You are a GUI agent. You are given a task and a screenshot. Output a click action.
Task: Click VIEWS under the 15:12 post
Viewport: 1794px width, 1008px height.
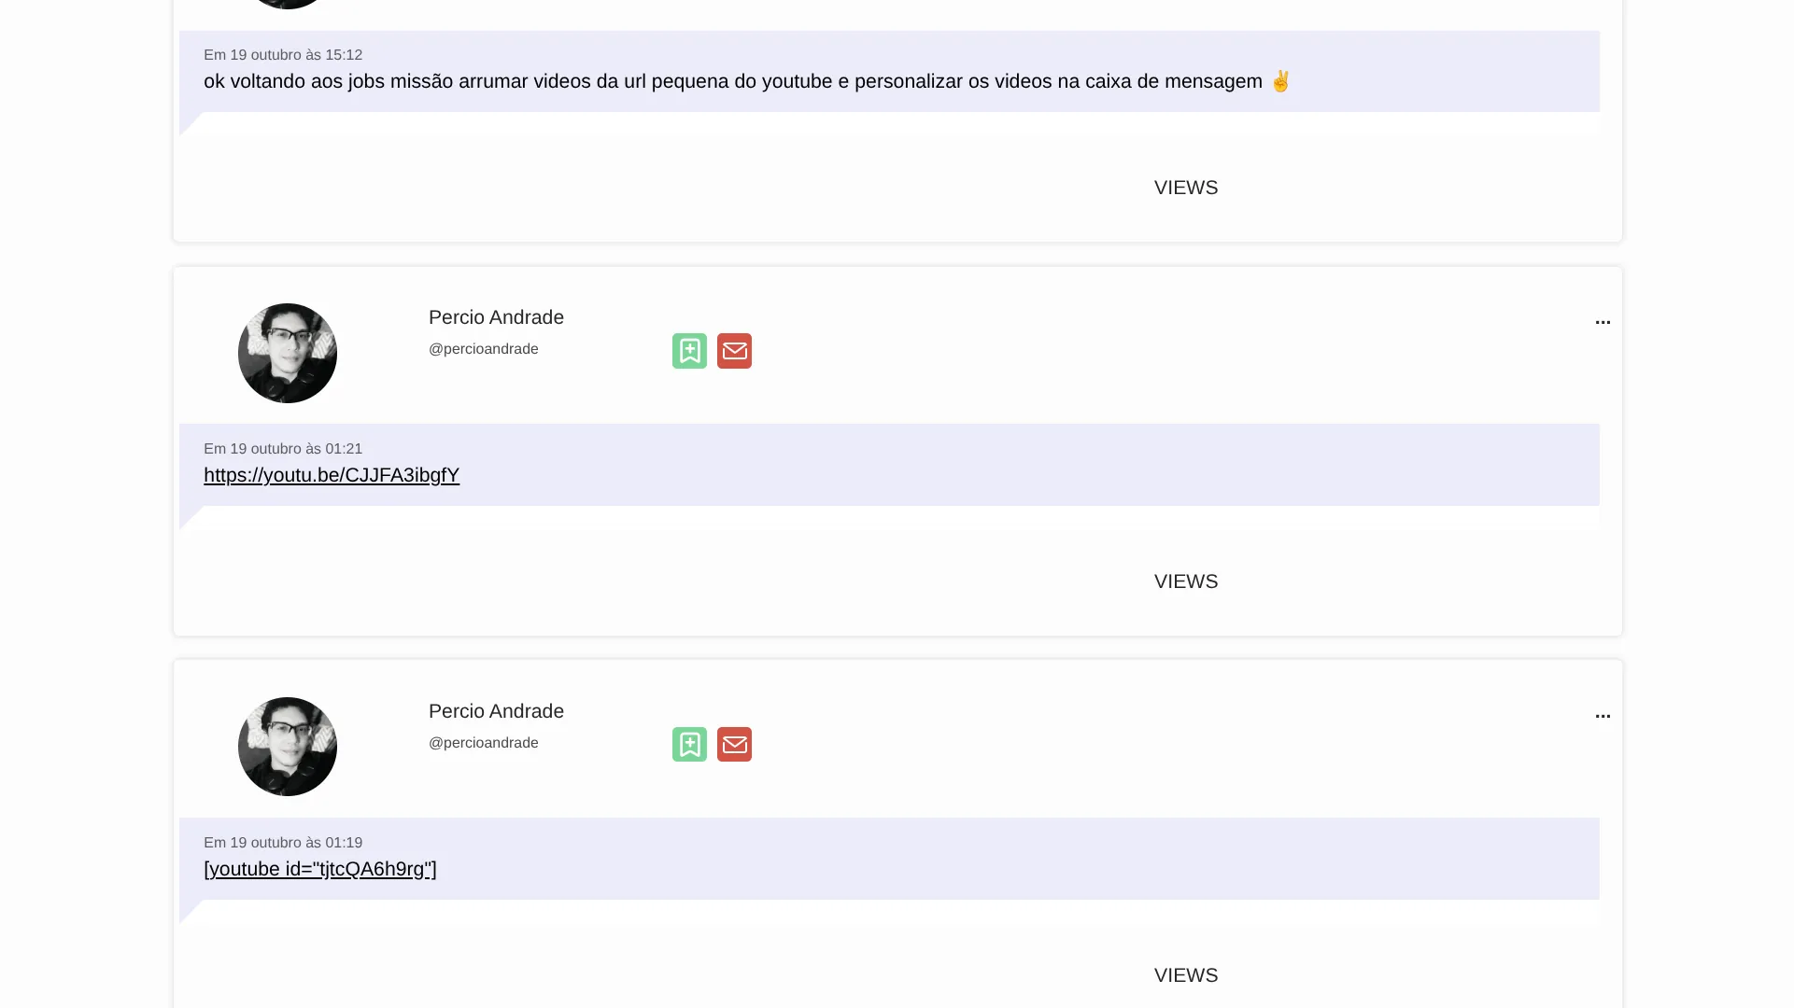pyautogui.click(x=1186, y=188)
